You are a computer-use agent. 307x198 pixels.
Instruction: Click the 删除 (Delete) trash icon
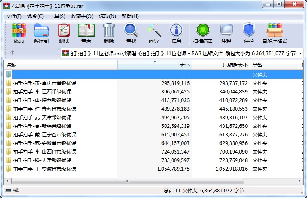point(109,31)
